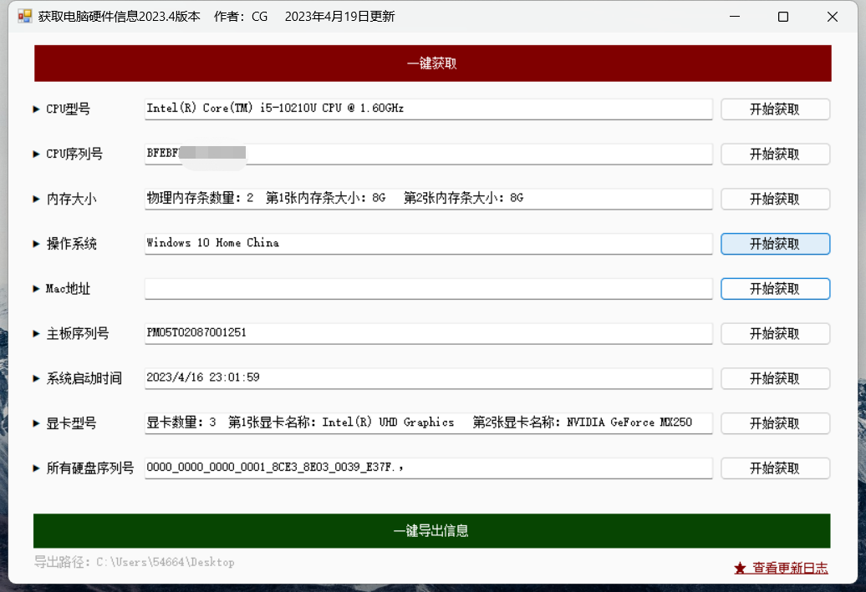Viewport: 866px width, 592px height.
Task: Minimize the window
Action: (735, 17)
